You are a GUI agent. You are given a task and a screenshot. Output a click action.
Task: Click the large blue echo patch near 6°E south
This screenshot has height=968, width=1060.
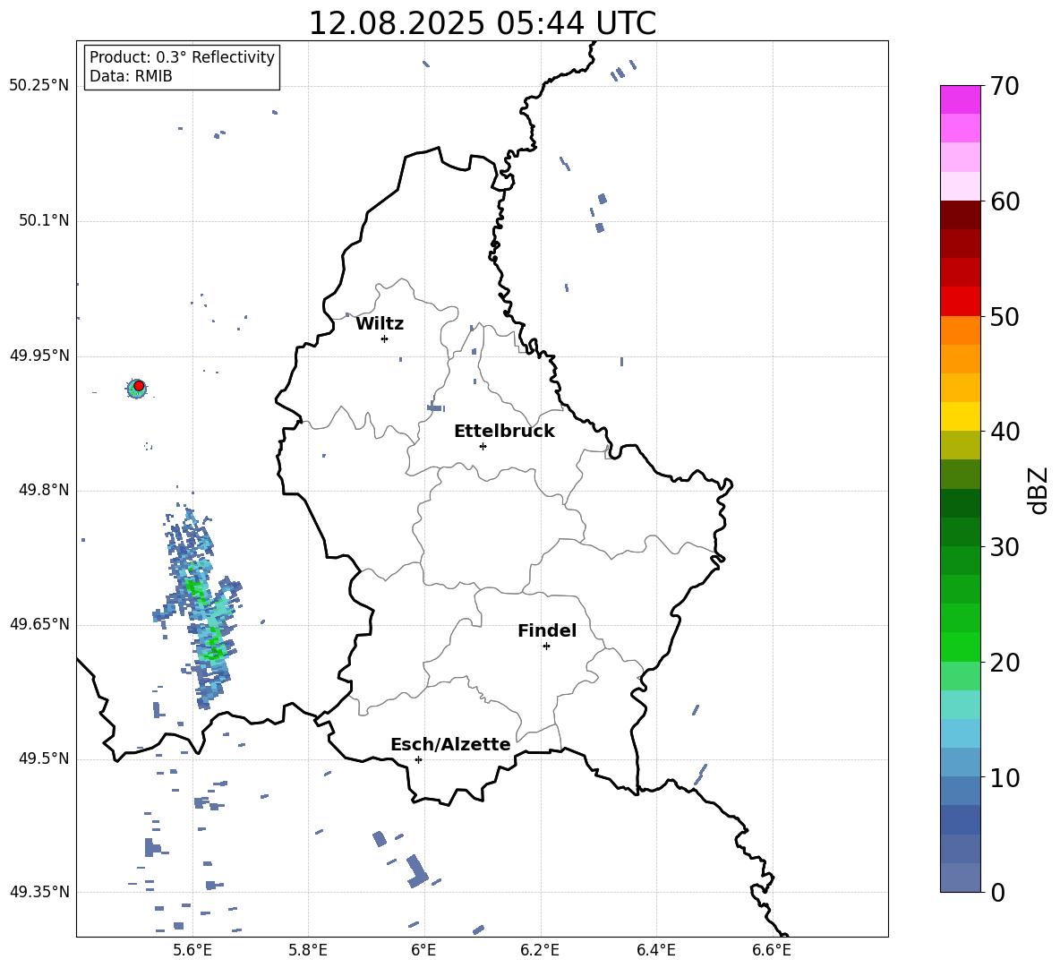point(417,870)
